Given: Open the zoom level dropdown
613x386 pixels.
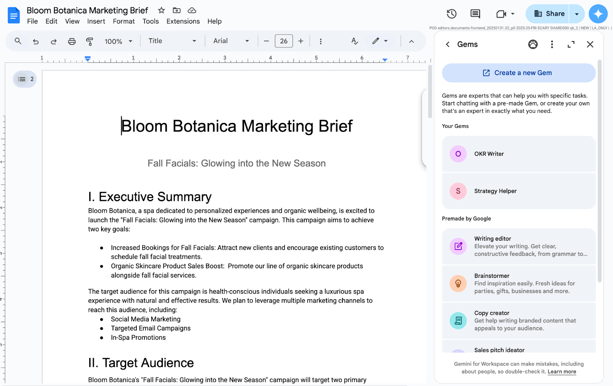Looking at the screenshot, I should tap(119, 41).
